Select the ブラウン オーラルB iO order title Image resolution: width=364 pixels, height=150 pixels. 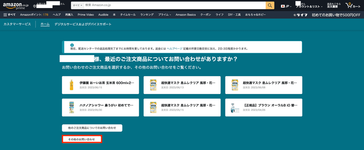[x=270, y=105]
